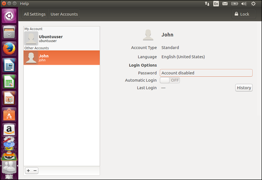Open the Files manager from launcher
Viewport: 262px width, 180px height.
pos(9,32)
